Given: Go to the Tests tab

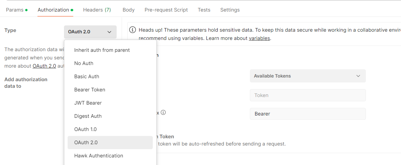Looking at the screenshot, I should [204, 10].
